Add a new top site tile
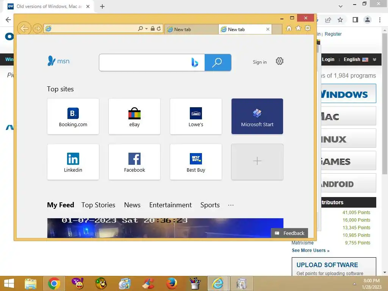The width and height of the screenshot is (388, 291). [257, 162]
